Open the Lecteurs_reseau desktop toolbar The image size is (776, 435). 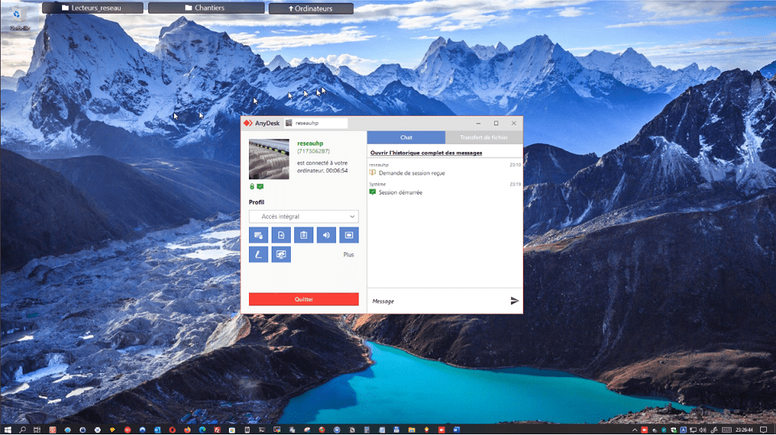93,8
